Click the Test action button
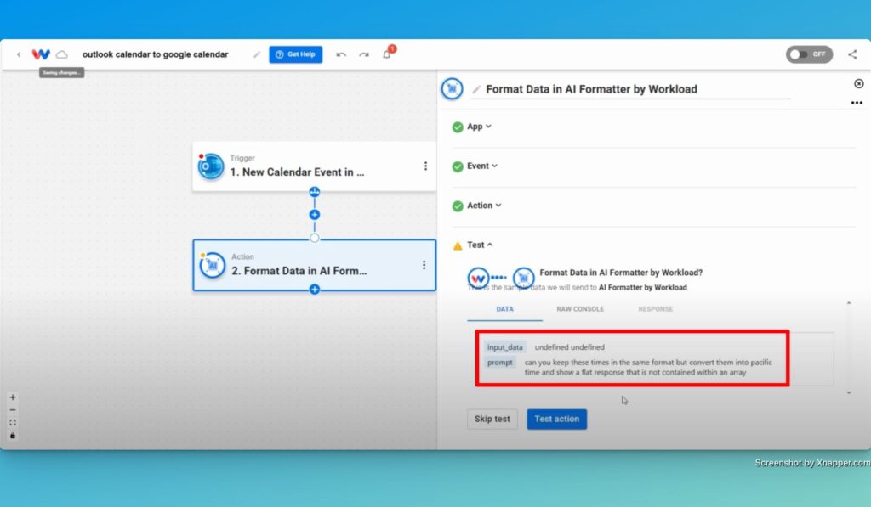Viewport: 871px width, 507px height. (556, 419)
